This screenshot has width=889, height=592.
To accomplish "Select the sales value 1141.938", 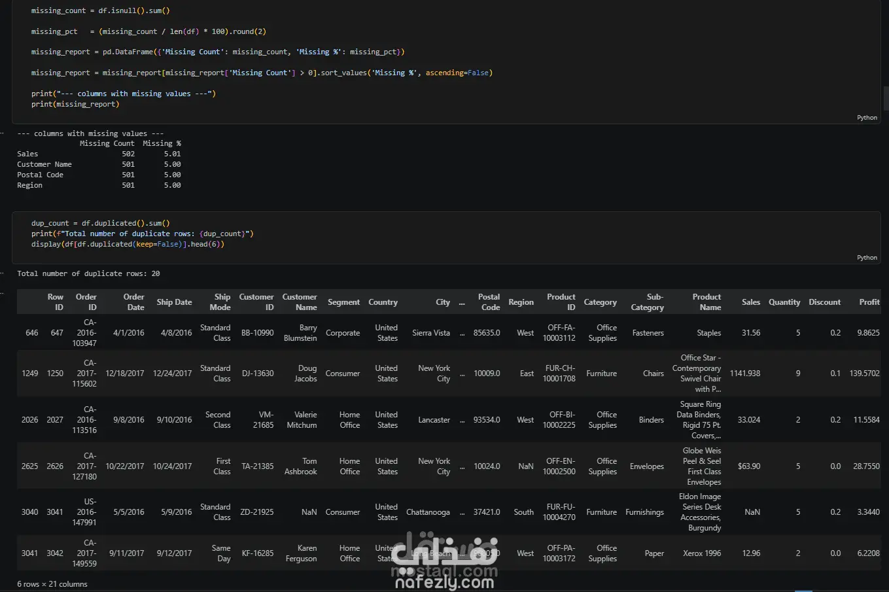I will pos(745,374).
